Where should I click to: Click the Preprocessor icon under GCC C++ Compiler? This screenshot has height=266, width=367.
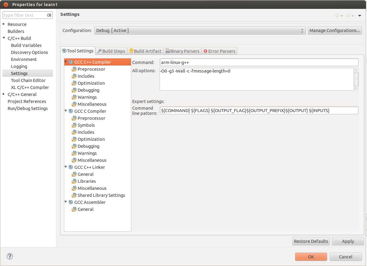(x=74, y=69)
